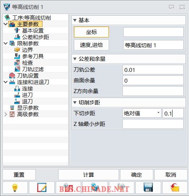This screenshot has width=189, height=196.
Task: Click the Z 轴最小步距 input field
Action: click(x=153, y=124)
